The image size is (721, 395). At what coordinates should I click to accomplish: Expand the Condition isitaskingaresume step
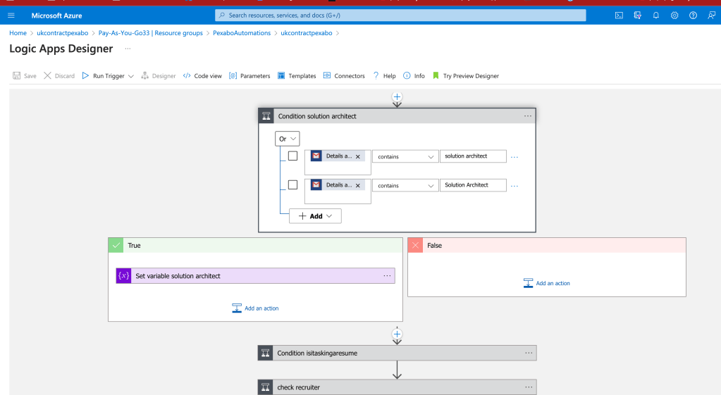click(x=397, y=353)
